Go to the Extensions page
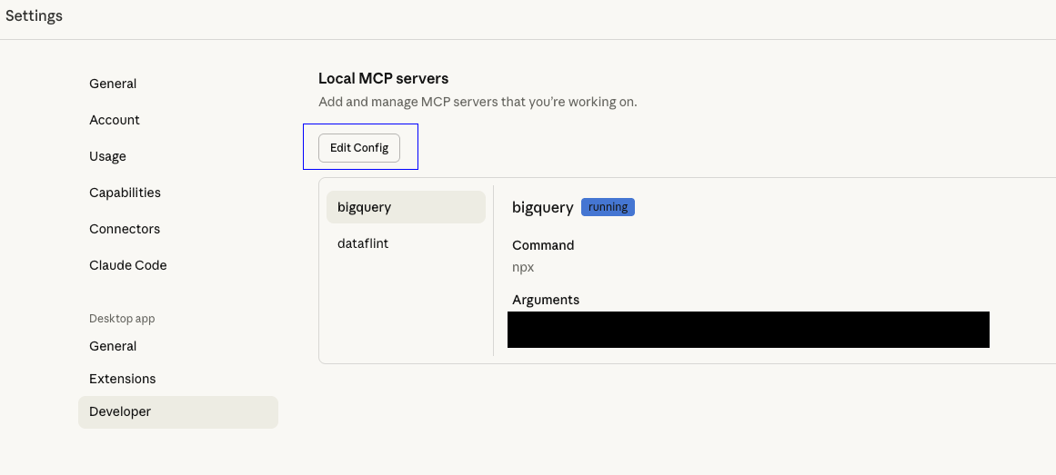 (x=123, y=379)
